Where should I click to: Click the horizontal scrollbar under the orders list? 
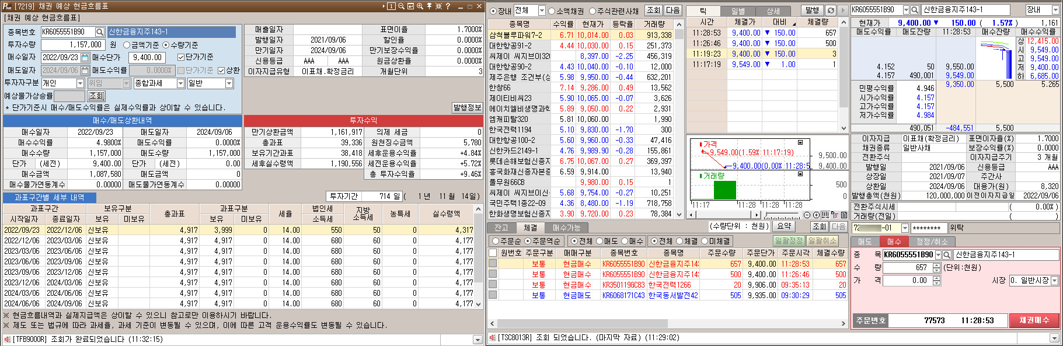tap(668, 323)
